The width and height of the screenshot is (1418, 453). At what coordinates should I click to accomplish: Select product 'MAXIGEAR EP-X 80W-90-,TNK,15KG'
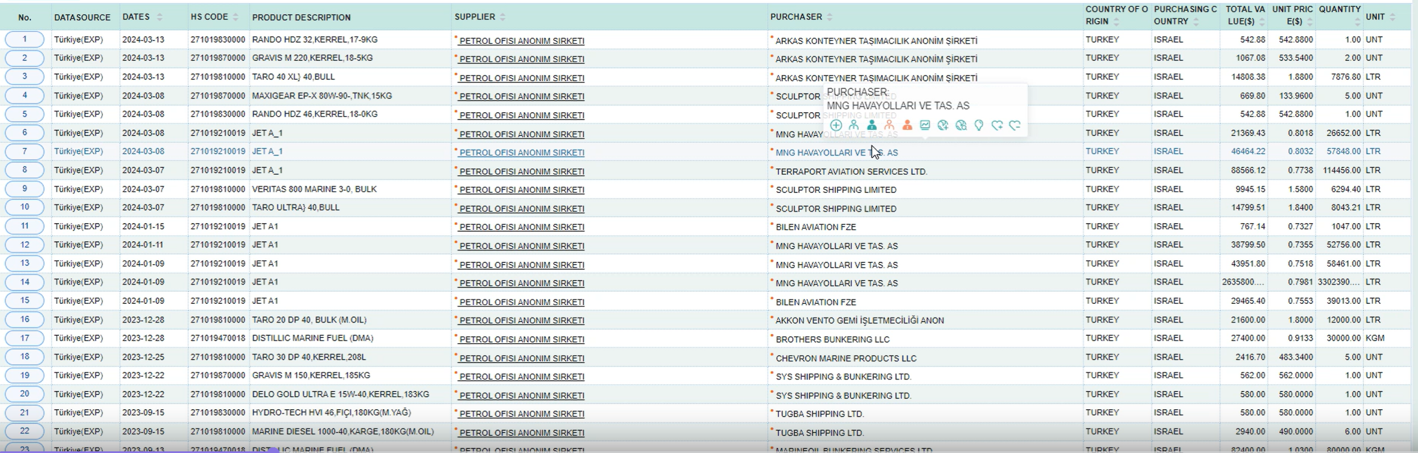tap(322, 96)
